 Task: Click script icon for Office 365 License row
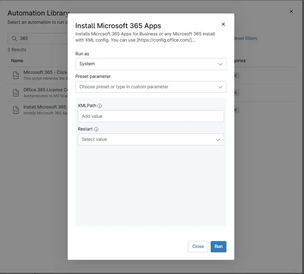pyautogui.click(x=16, y=92)
